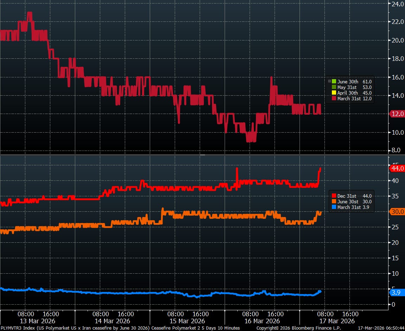The image size is (405, 331).
Task: Click the orange June 30st legend swatch
Action: (x=334, y=202)
